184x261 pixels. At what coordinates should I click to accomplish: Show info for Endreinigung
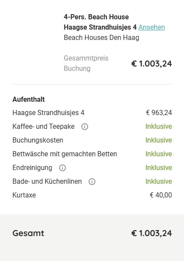pyautogui.click(x=62, y=168)
